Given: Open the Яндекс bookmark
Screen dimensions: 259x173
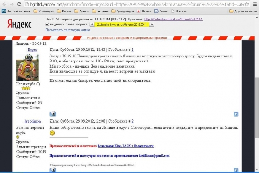Looking at the screenshot, I should pos(144,11).
